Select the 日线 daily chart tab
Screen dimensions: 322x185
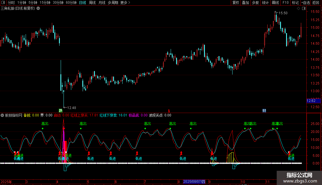[83, 3]
